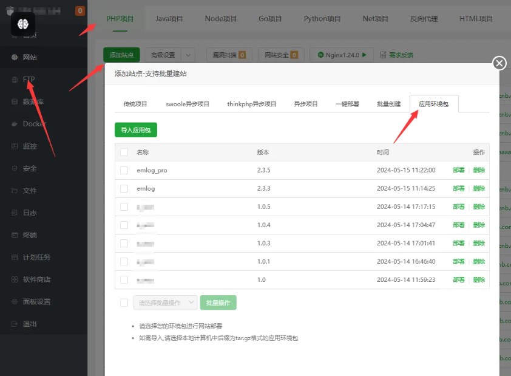
Task: Click the red notification badge at top left
Action: [x=79, y=10]
